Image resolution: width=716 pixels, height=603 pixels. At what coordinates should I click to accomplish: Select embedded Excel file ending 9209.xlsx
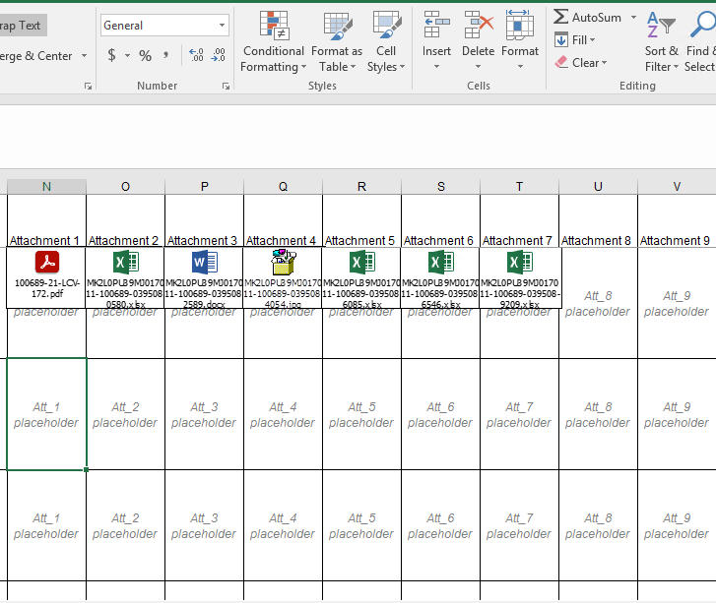pyautogui.click(x=519, y=277)
